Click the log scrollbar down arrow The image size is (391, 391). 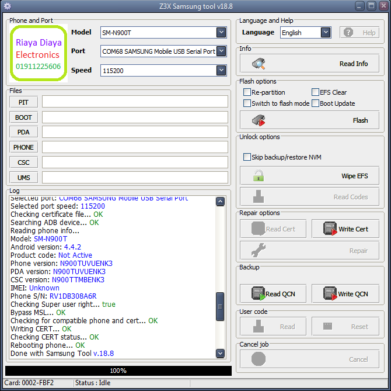click(220, 353)
